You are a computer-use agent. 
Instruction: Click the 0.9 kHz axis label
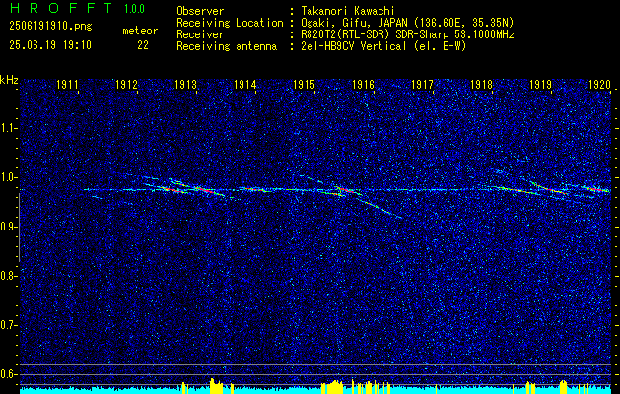(x=9, y=227)
